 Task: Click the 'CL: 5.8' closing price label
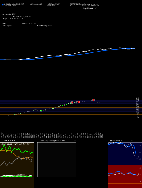(51, 5)
